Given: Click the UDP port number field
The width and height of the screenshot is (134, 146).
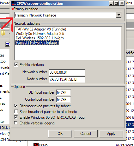Looking at the screenshot, I should (x=64, y=93).
